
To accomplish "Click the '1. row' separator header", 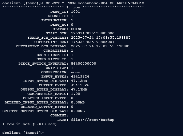I will pos(73,7).
